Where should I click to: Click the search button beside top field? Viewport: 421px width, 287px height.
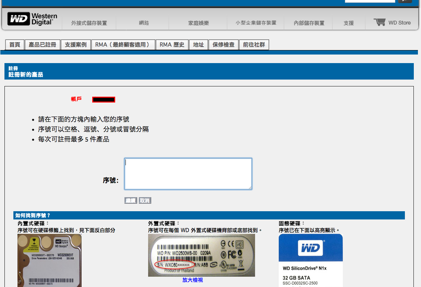click(x=405, y=1)
